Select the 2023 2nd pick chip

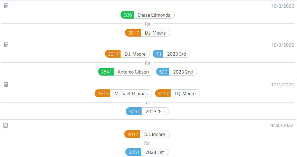point(176,72)
